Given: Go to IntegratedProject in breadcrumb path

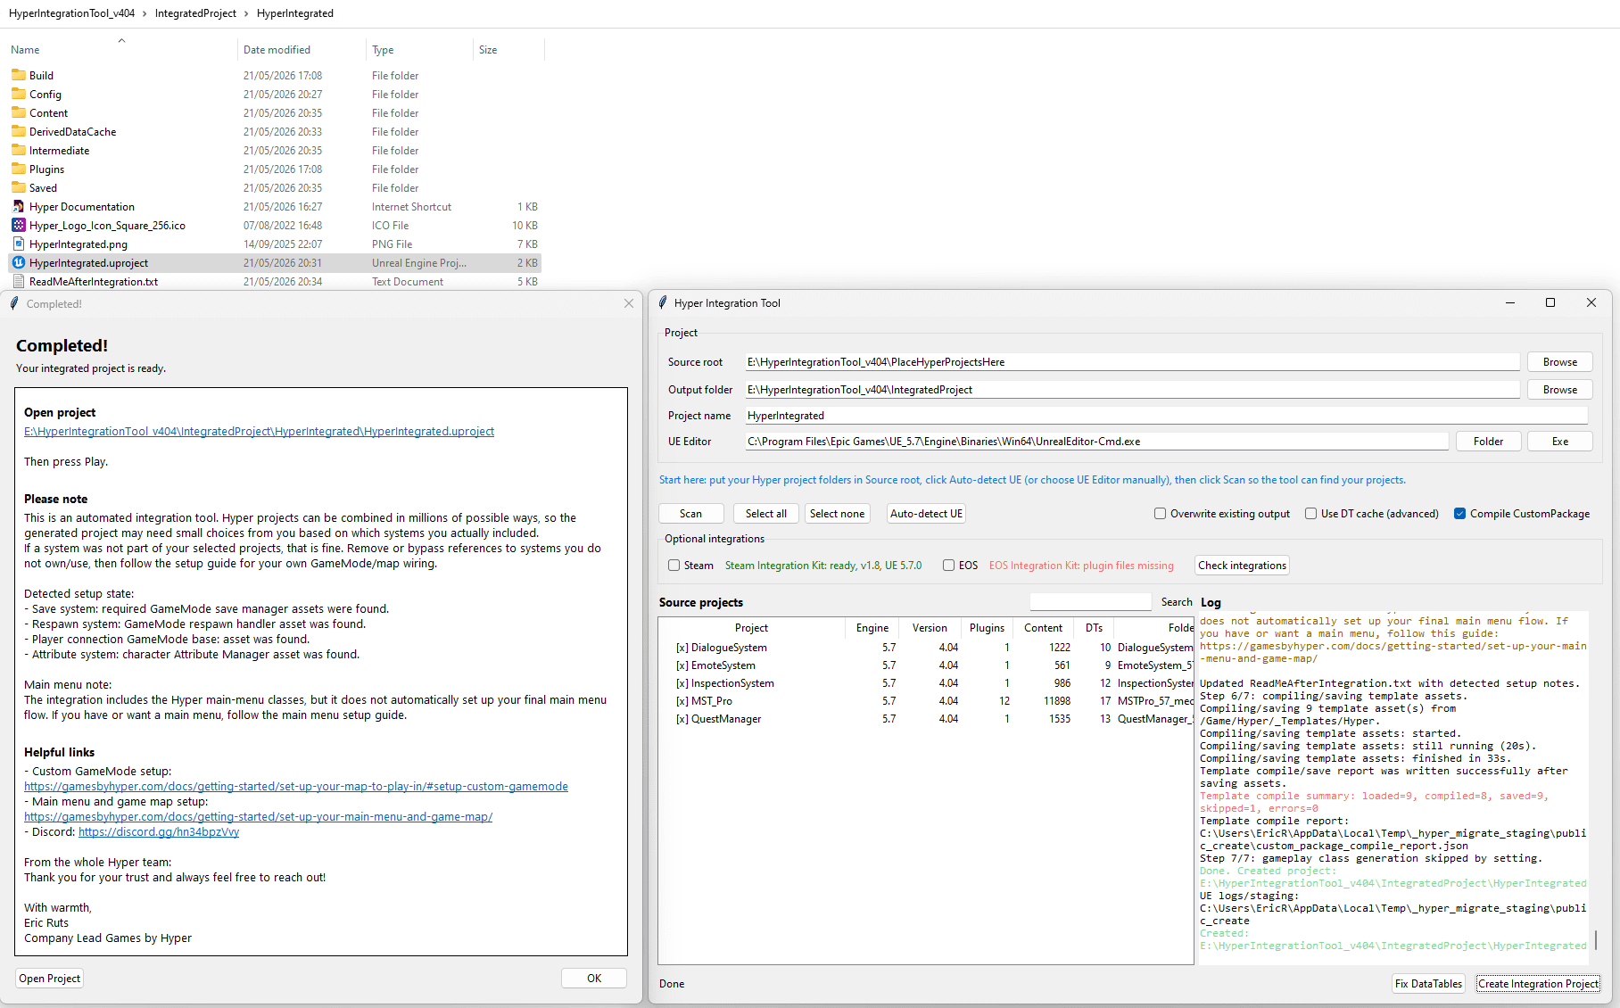Looking at the screenshot, I should click(195, 13).
